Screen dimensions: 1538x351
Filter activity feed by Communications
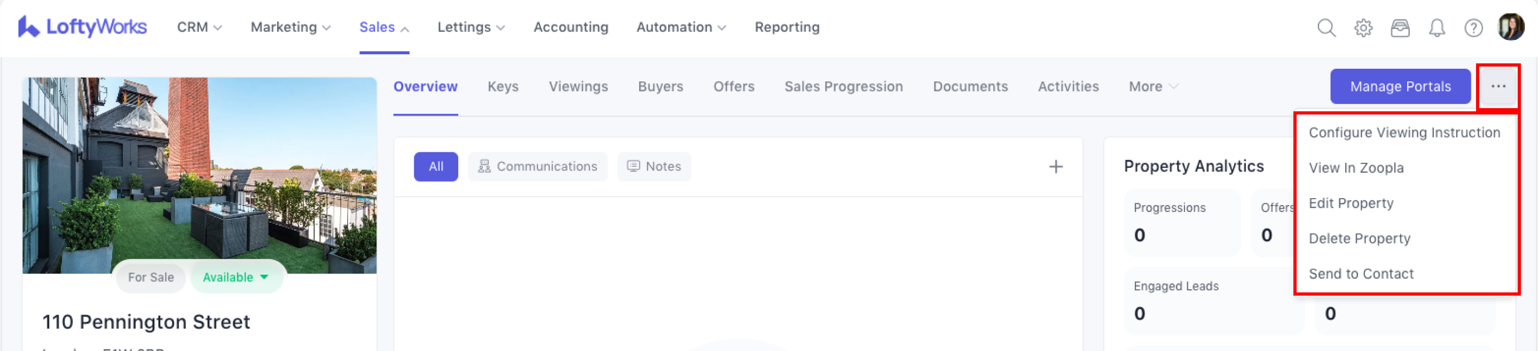(x=537, y=166)
